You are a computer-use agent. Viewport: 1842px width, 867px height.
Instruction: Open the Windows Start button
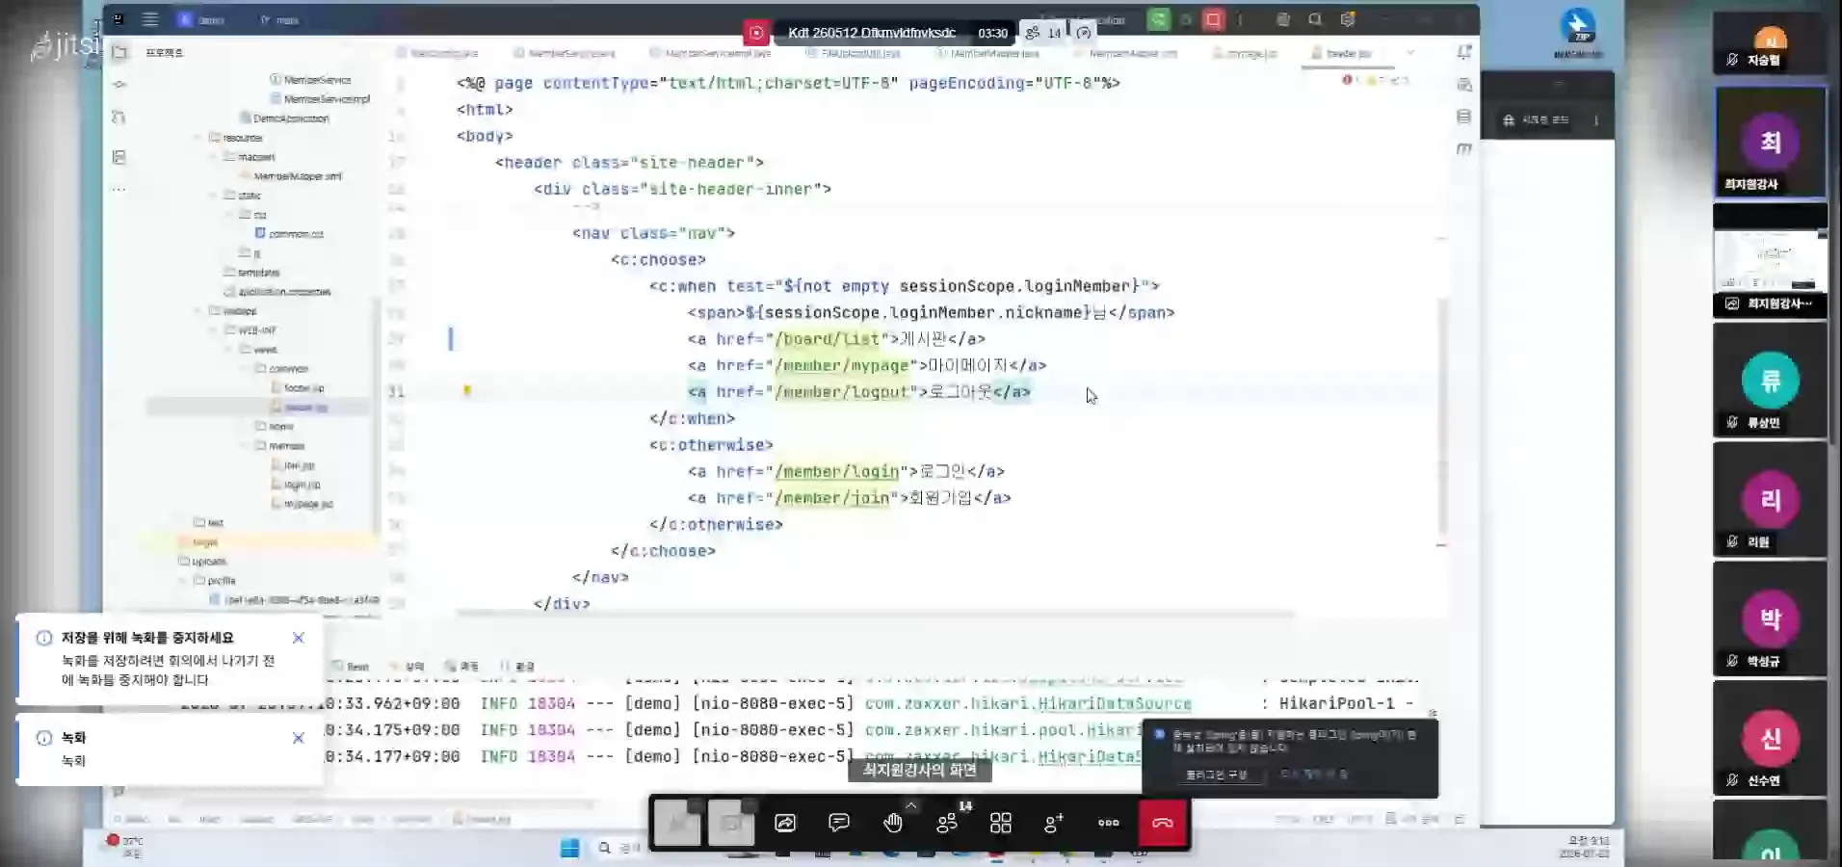[570, 848]
